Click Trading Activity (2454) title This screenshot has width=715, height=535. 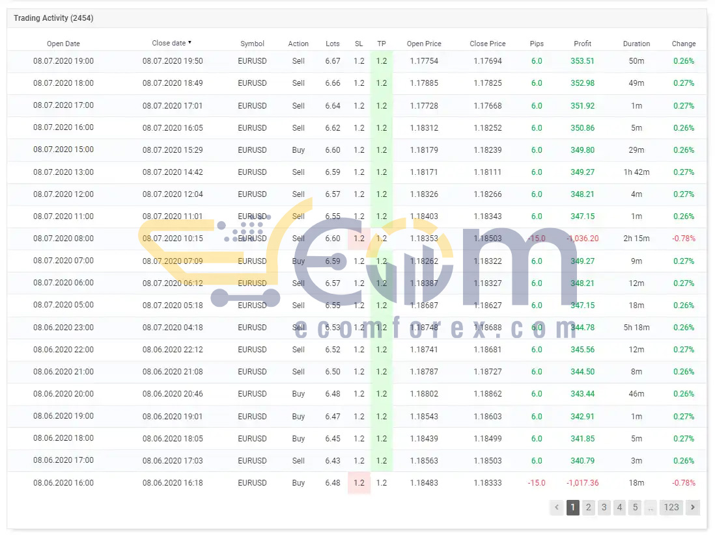(x=53, y=18)
